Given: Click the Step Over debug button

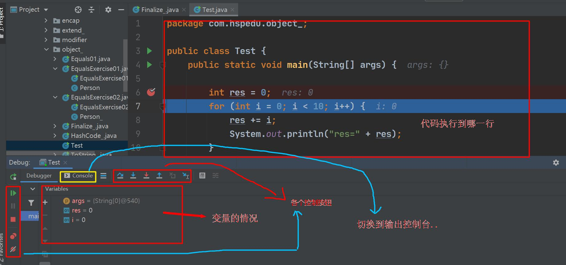Looking at the screenshot, I should pyautogui.click(x=120, y=176).
